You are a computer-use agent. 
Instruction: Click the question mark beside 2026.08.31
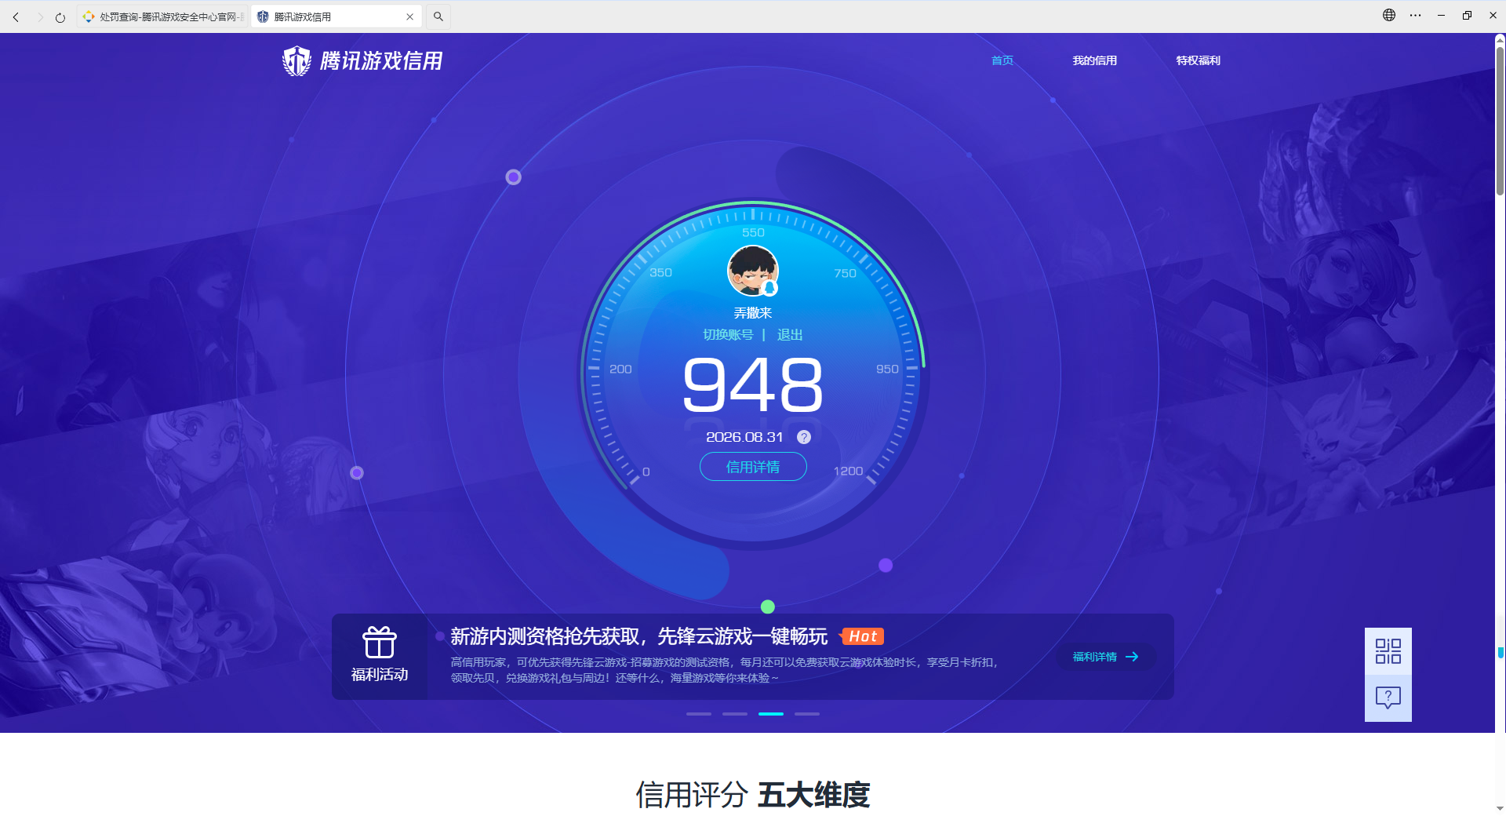tap(804, 437)
